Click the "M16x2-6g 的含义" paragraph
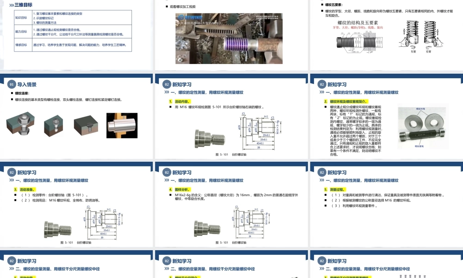The width and height of the screenshot is (463, 278). pyautogui.click(x=236, y=197)
